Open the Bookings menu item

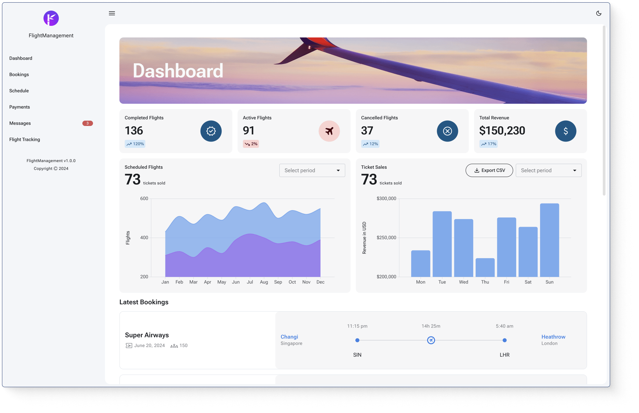(x=19, y=75)
